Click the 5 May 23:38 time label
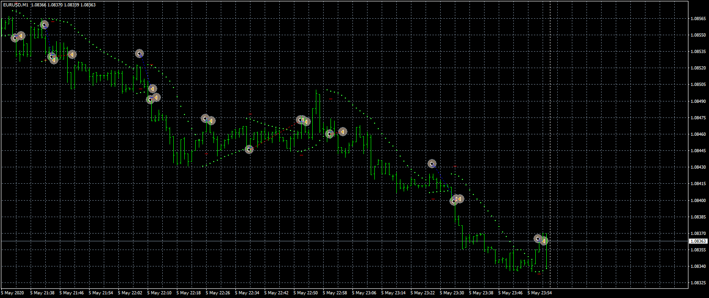The image size is (709, 298). (481, 293)
